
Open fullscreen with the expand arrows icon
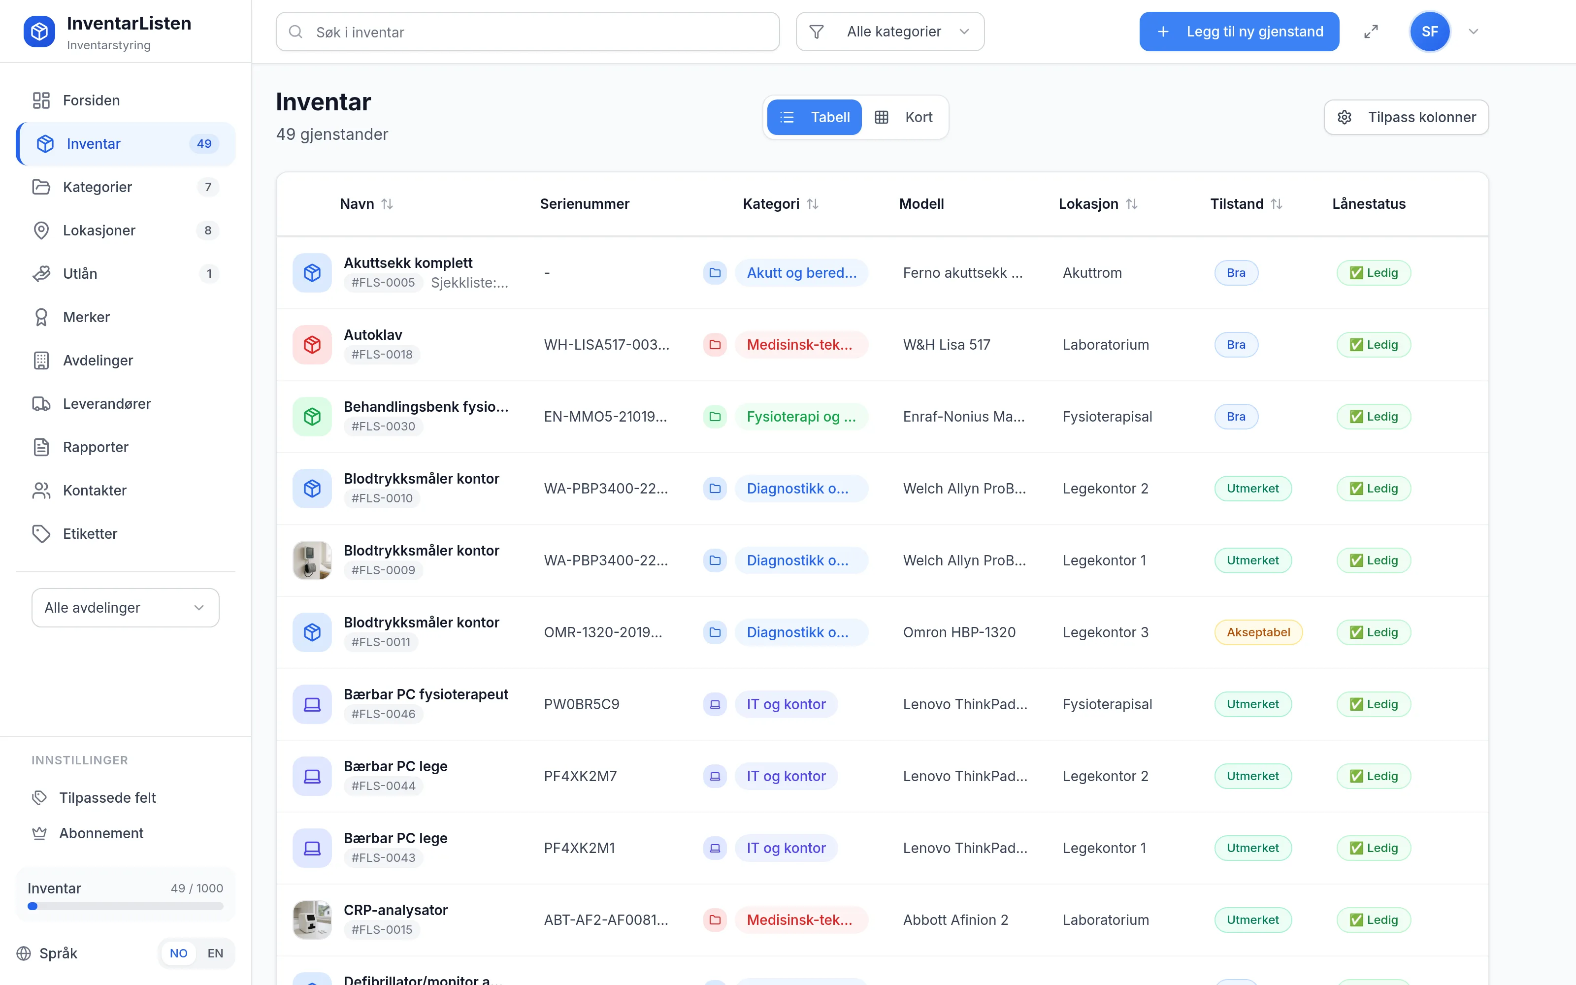(1371, 31)
